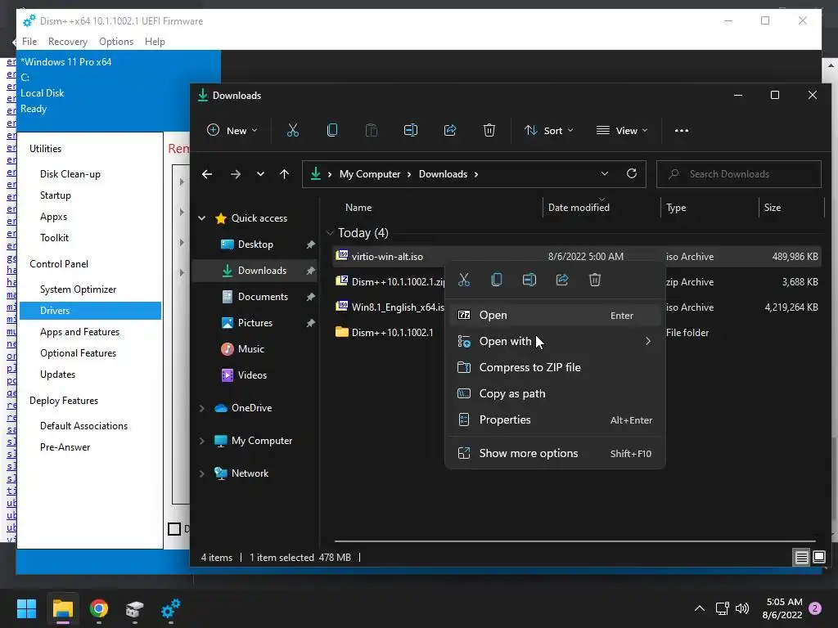Open Dism++ File menu
The image size is (838, 628).
29,42
